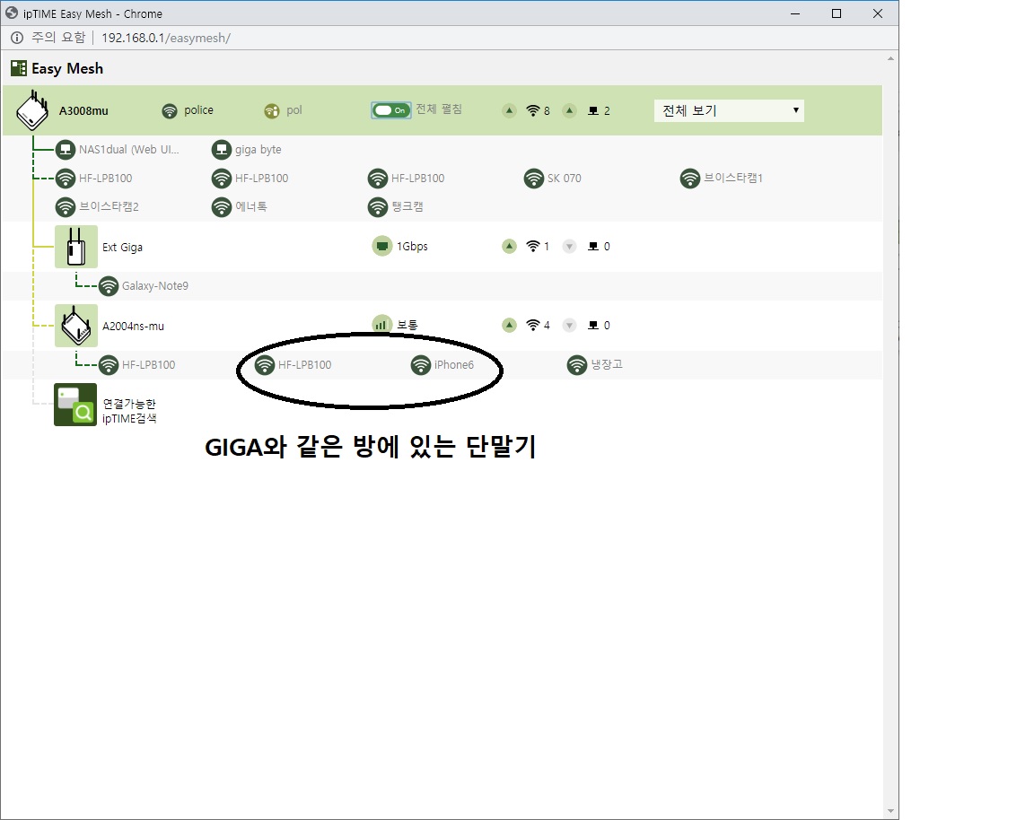Click the wired client count icon of A3008mu
This screenshot has width=1034, height=820.
[593, 110]
